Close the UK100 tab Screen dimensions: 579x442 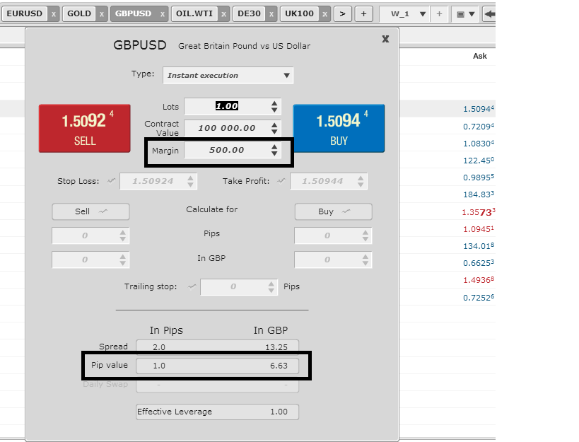coord(324,14)
